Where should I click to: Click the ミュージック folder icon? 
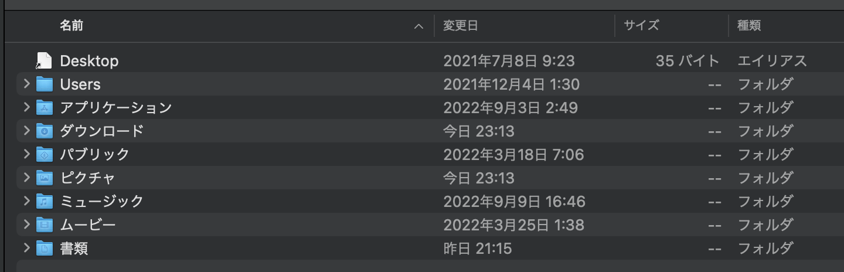pos(45,202)
